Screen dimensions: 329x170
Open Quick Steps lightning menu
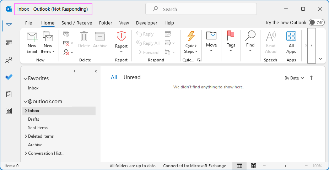pos(191,42)
